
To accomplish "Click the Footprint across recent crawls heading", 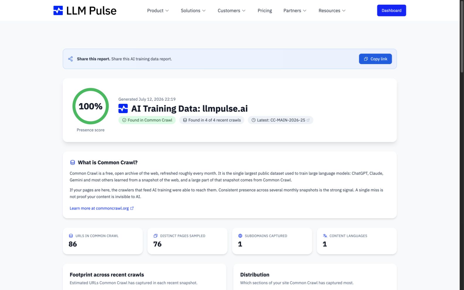I will point(107,275).
